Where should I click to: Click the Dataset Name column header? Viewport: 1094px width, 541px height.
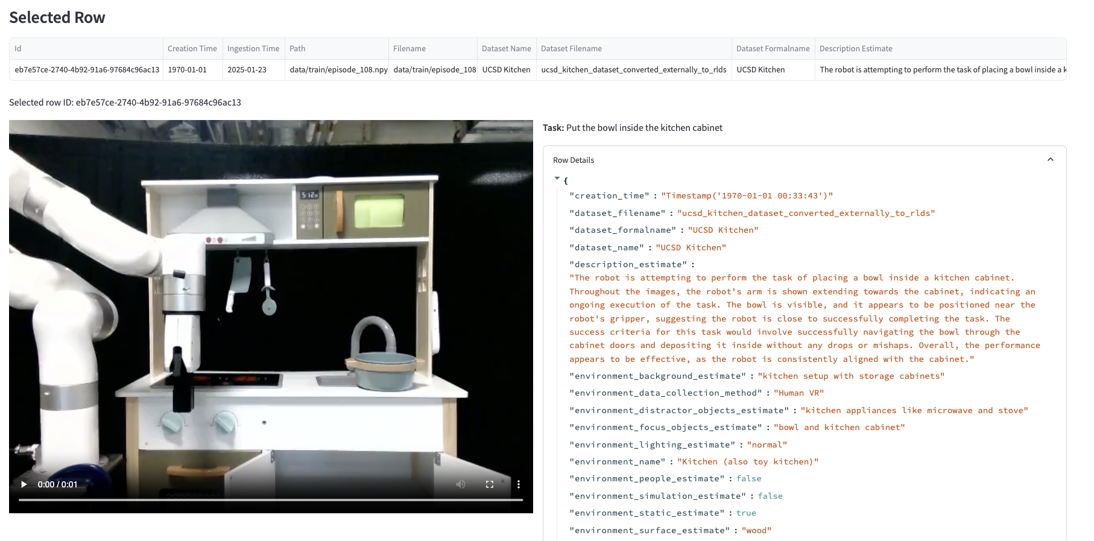click(x=507, y=49)
